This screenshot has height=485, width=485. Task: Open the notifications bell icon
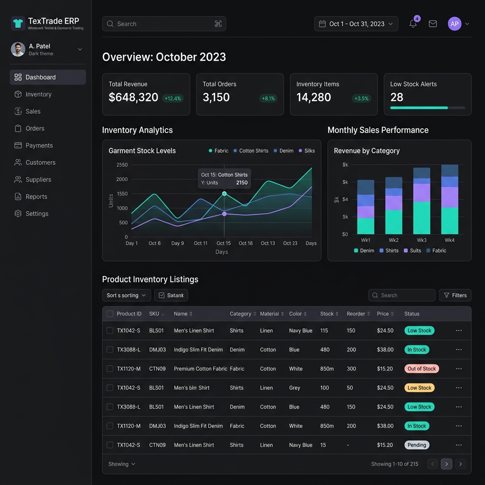pyautogui.click(x=413, y=24)
